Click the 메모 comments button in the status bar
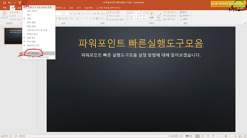This screenshot has width=247, height=138. pos(189,136)
